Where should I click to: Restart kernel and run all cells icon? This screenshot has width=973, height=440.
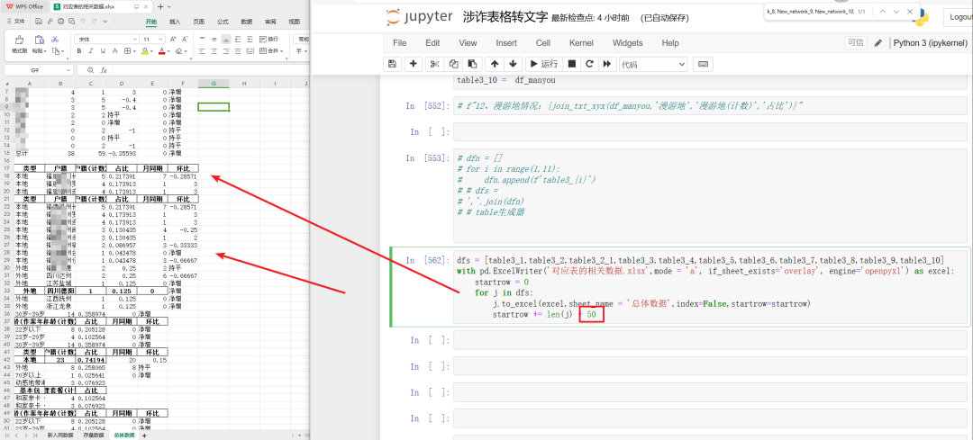[x=607, y=64]
